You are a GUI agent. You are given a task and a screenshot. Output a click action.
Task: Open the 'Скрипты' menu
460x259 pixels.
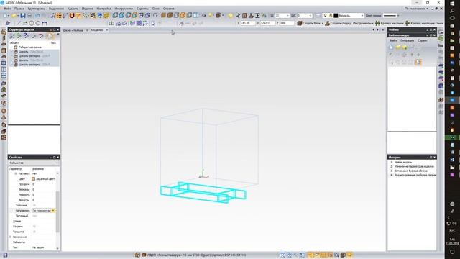[142, 9]
